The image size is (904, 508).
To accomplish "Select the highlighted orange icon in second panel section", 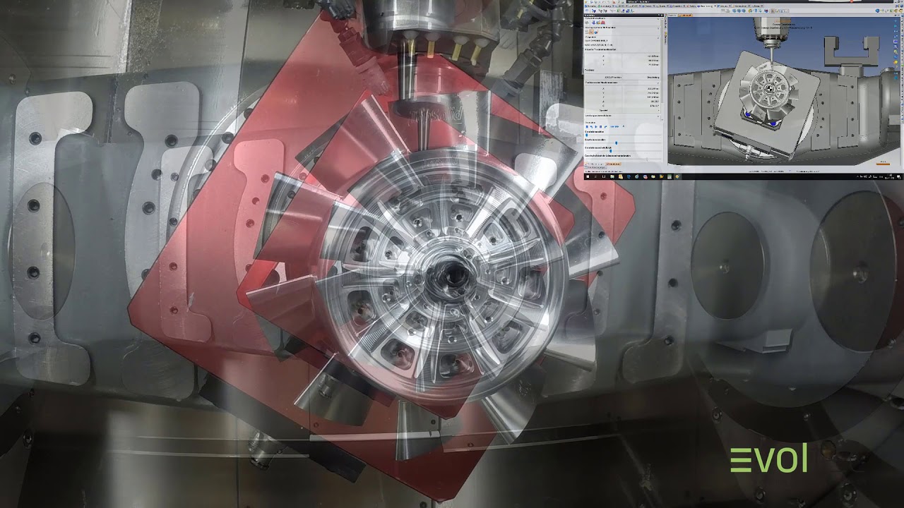I will (591, 32).
